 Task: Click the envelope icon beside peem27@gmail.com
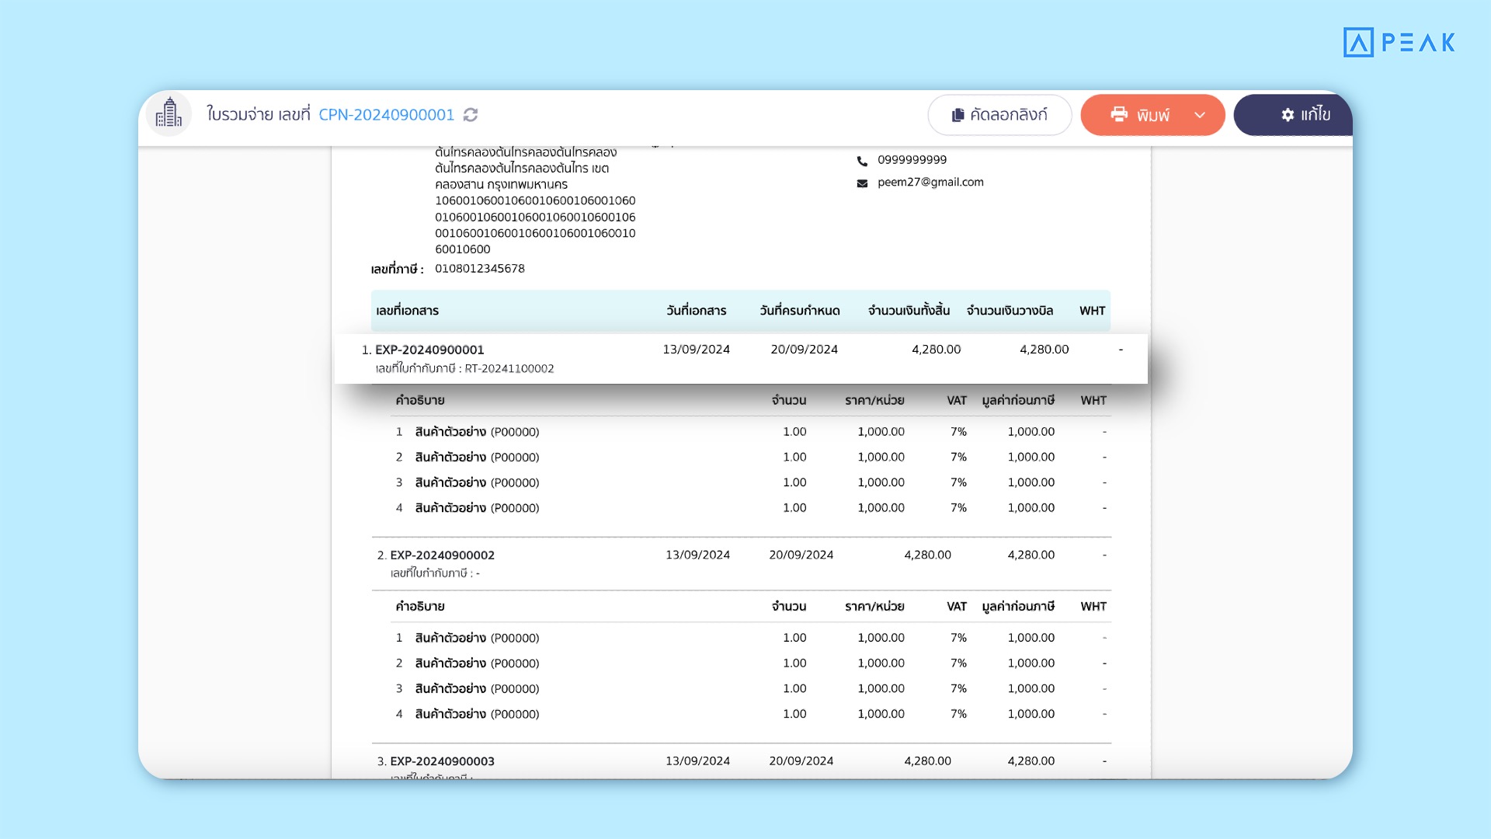point(862,183)
